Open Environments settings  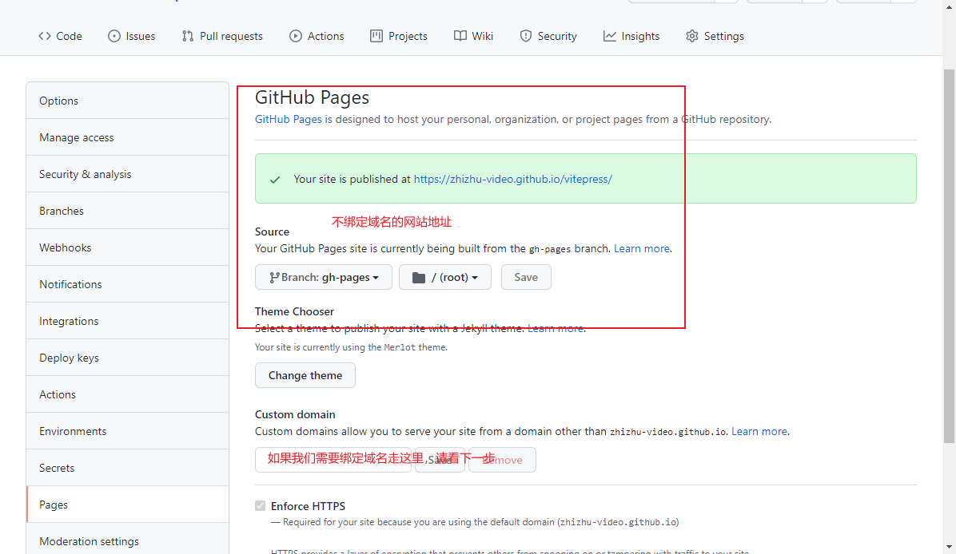[127, 431]
